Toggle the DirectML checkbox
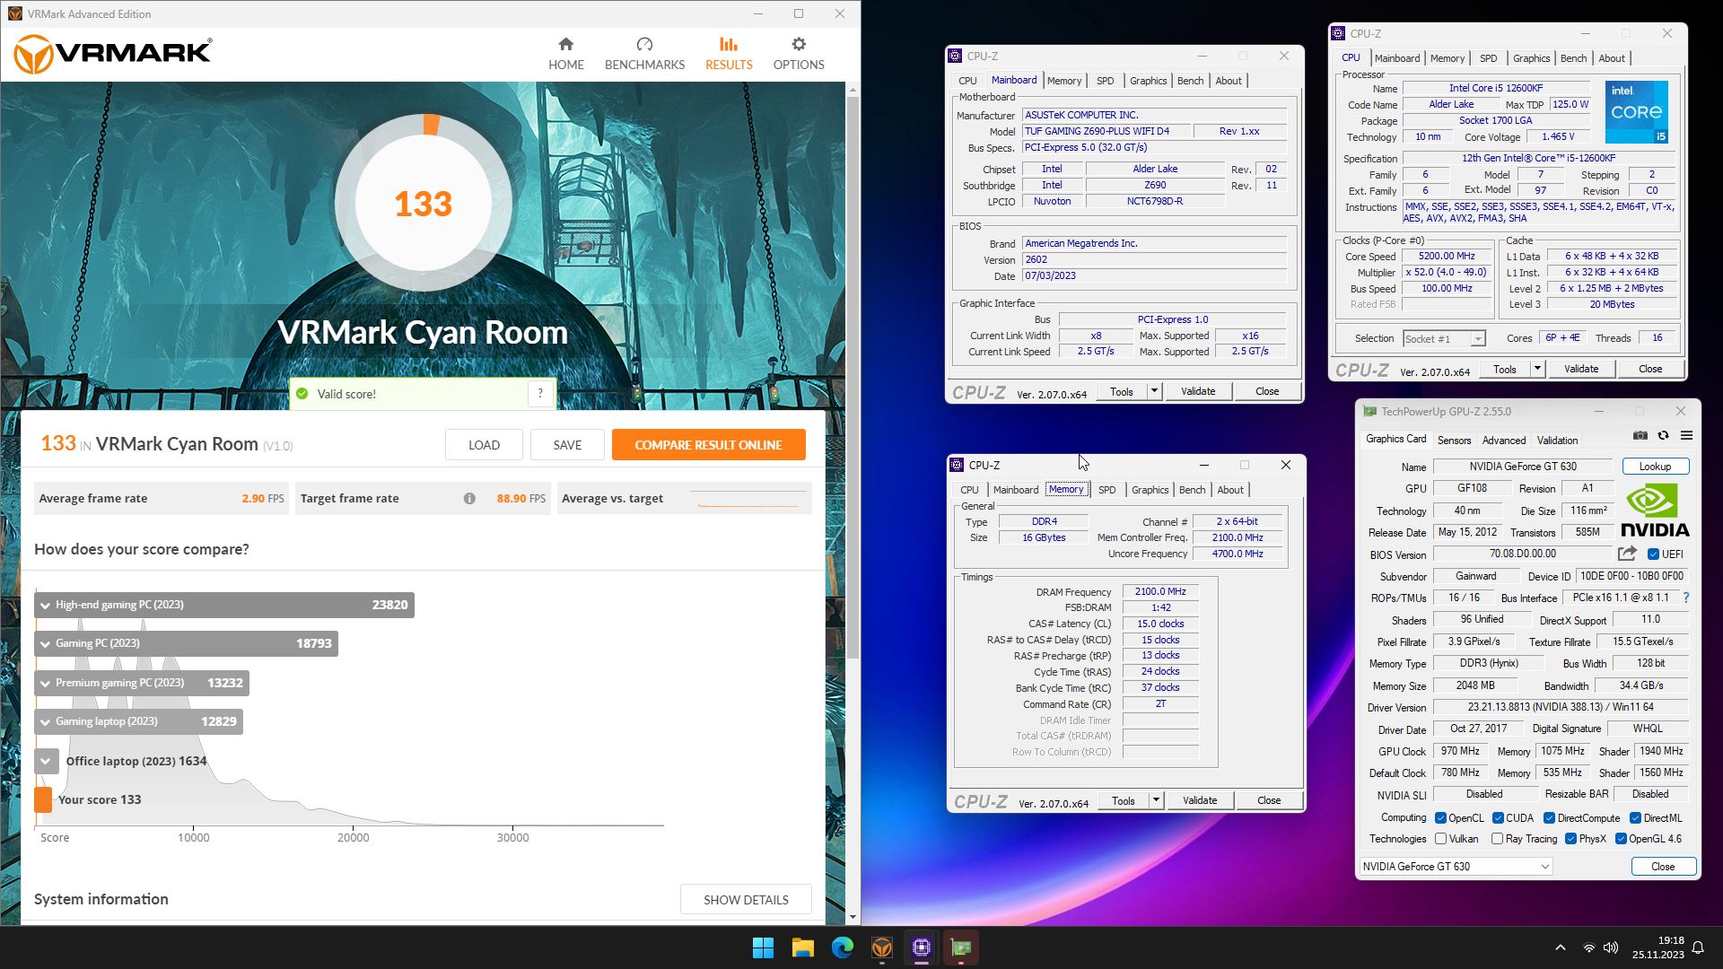This screenshot has width=1723, height=969. [1635, 818]
